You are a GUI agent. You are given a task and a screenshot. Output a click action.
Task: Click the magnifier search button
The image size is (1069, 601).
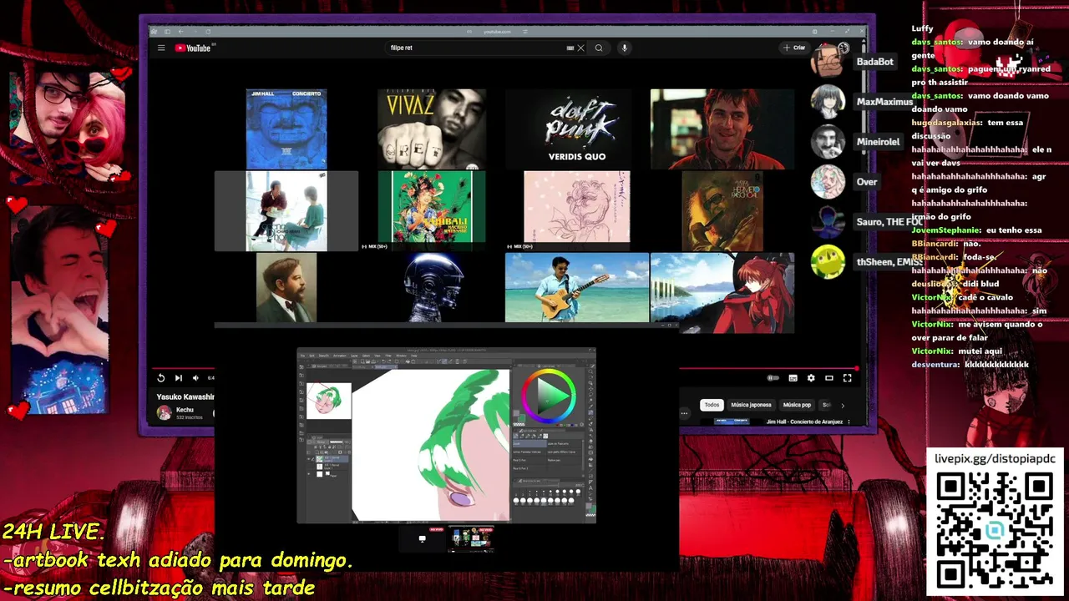(599, 48)
